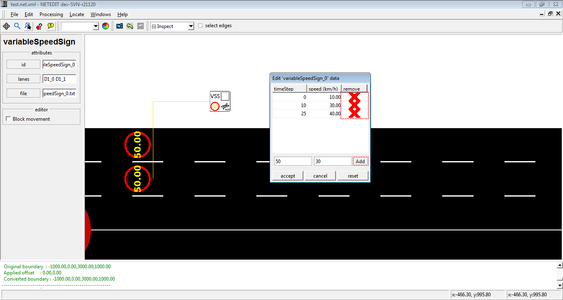The height and width of the screenshot is (300, 563).
Task: Click the green undo arrow icon
Action: tap(130, 26)
